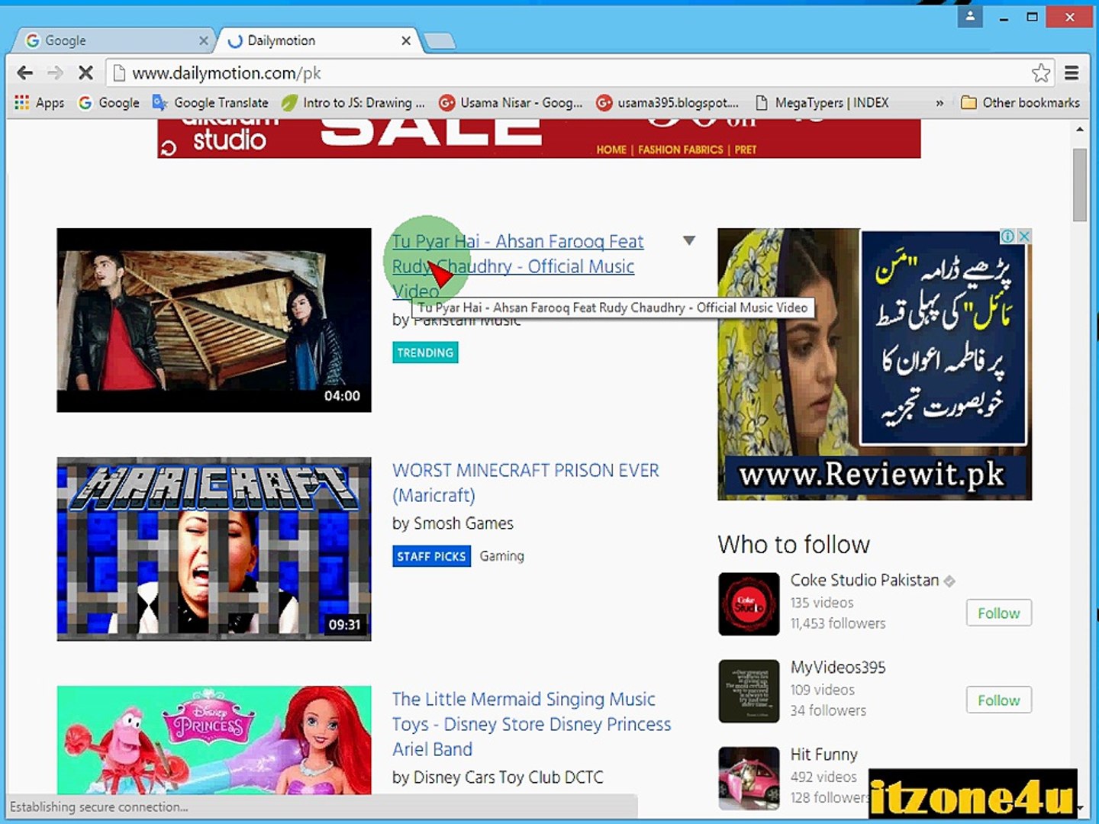Visit the Smosh Games channel link
The image size is (1099, 824).
(x=463, y=523)
